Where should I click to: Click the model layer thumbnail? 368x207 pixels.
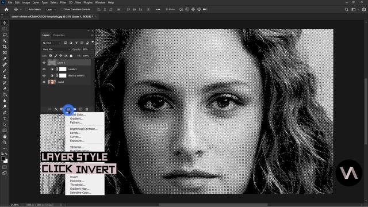click(x=52, y=82)
